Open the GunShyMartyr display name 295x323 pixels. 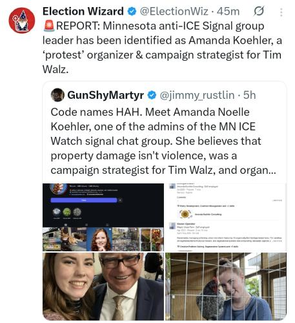106,95
